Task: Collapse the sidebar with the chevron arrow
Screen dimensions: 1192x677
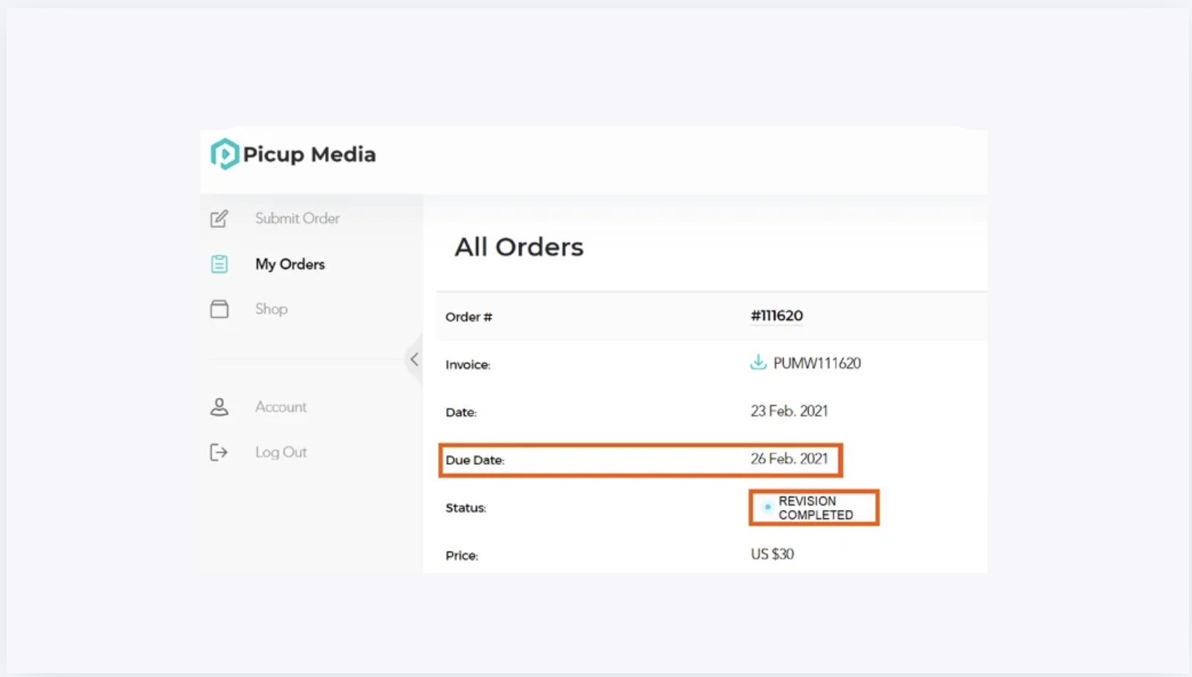Action: 414,359
